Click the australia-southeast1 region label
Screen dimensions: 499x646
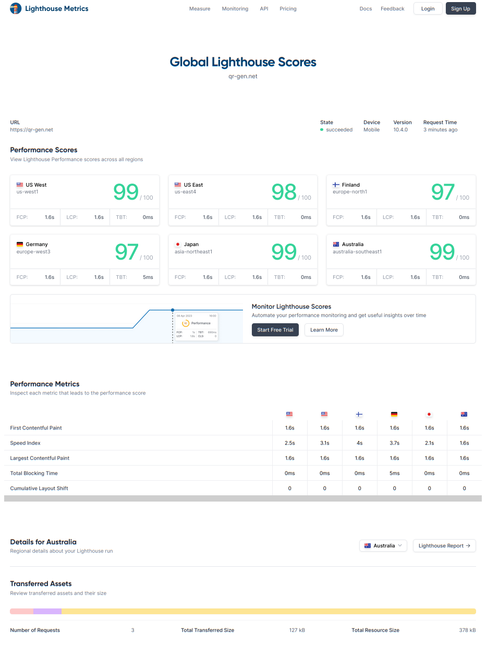(357, 252)
